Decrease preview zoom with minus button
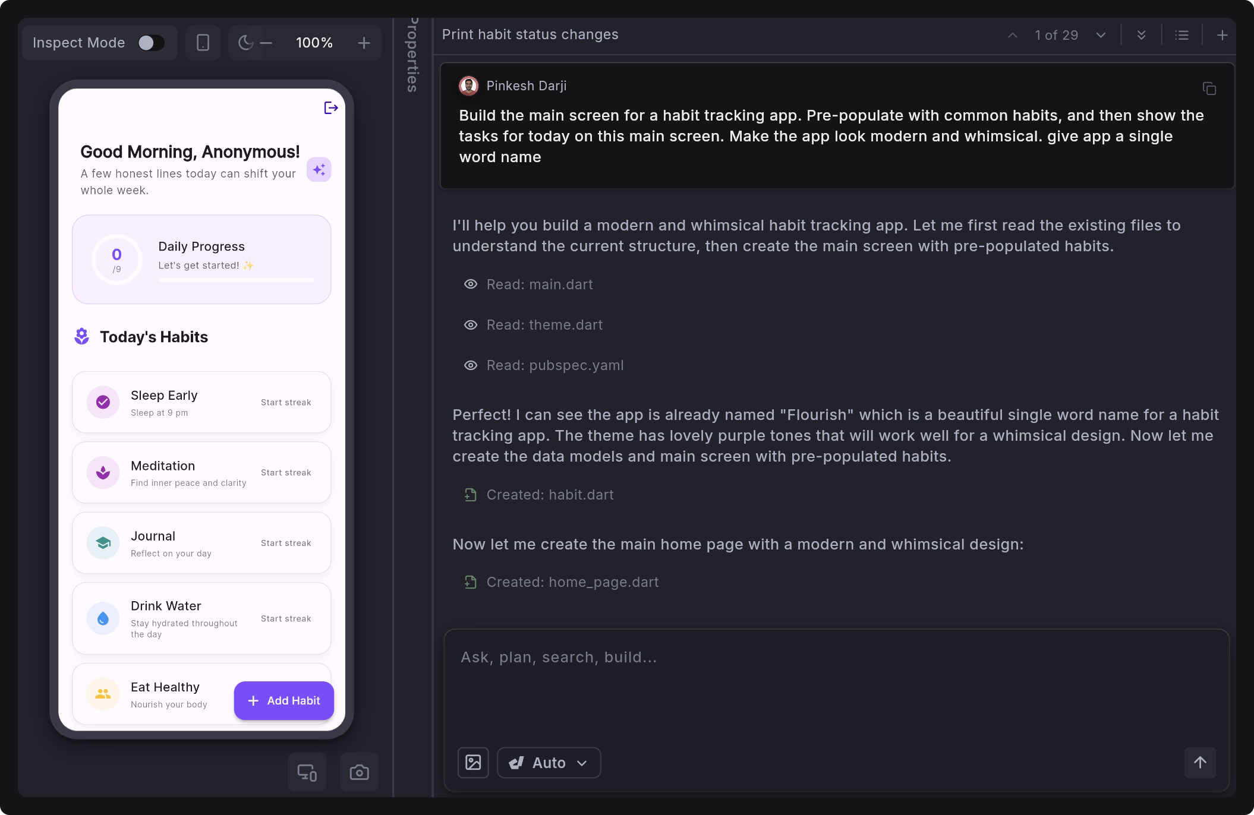 point(266,43)
